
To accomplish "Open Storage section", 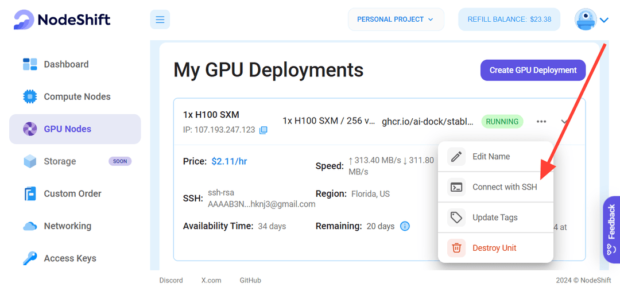I will [x=75, y=161].
